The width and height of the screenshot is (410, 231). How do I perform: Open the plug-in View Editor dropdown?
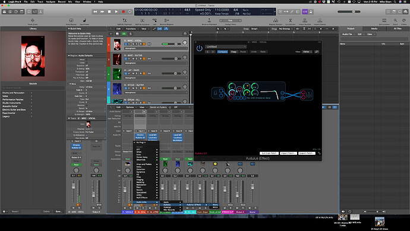307,52
